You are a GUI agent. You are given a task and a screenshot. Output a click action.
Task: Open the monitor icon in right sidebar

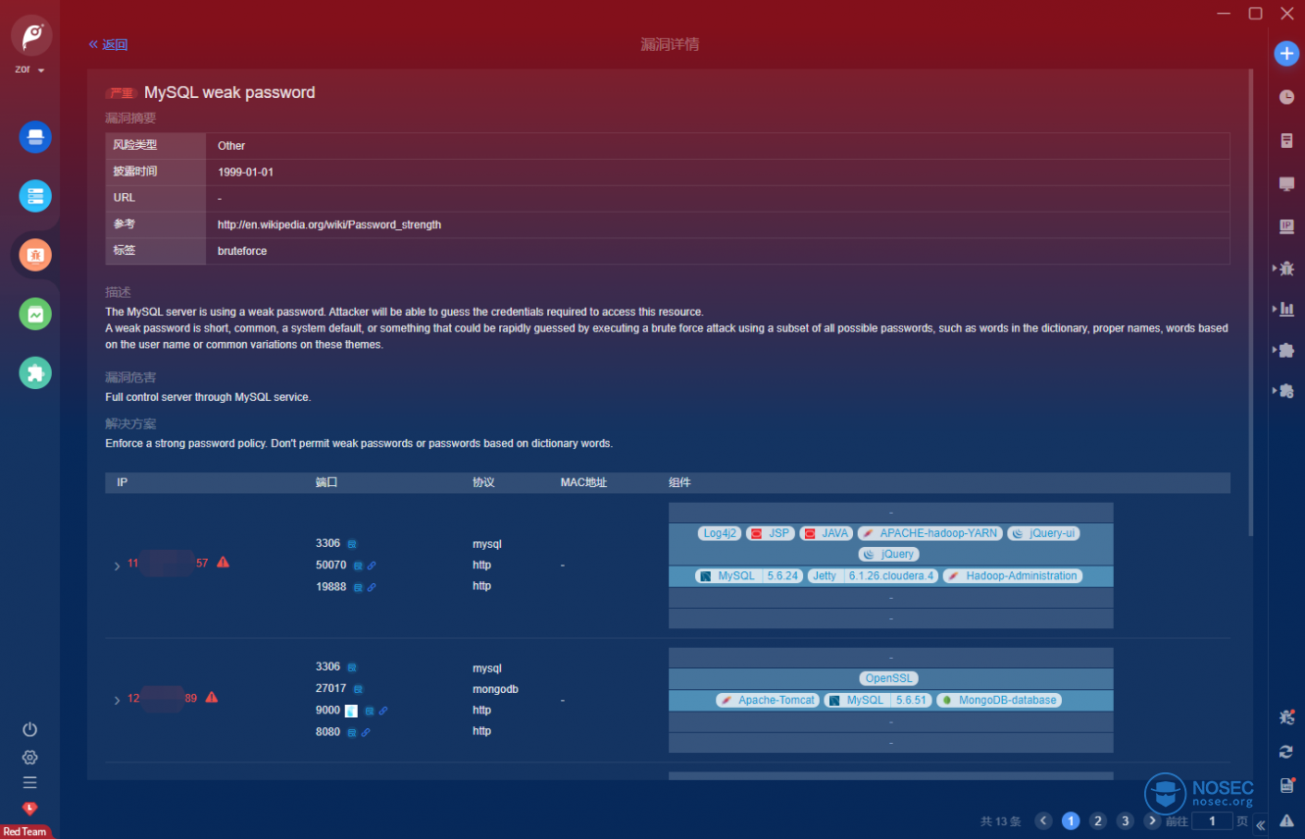click(x=1286, y=183)
